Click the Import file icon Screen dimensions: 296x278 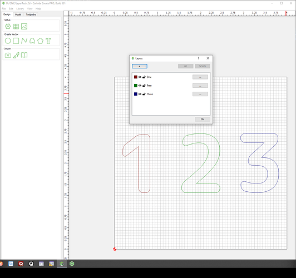click(x=8, y=55)
